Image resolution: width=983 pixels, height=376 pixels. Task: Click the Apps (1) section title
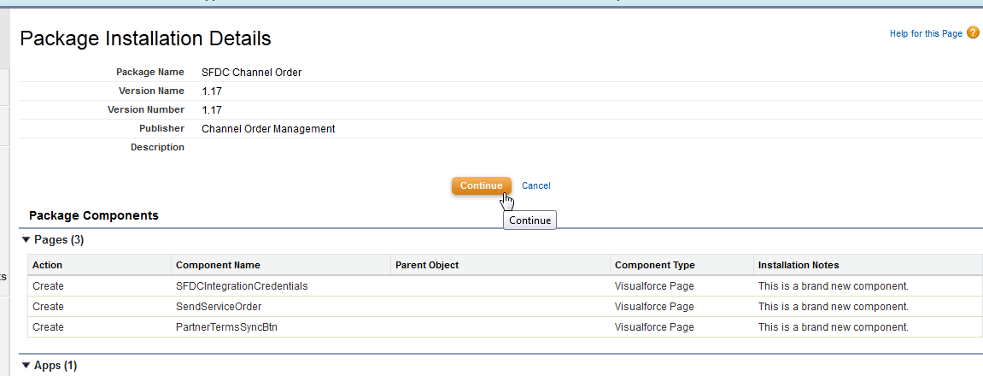56,366
